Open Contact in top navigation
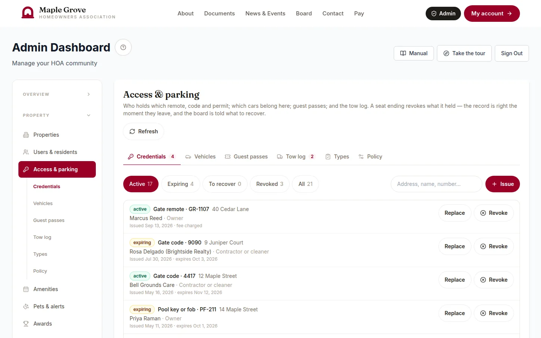The height and width of the screenshot is (338, 541). pos(333,14)
